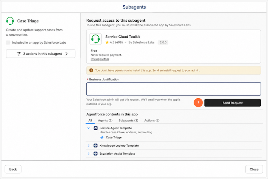Select the Case Triage item under Service Agent
The image size is (268, 179).
click(x=114, y=137)
